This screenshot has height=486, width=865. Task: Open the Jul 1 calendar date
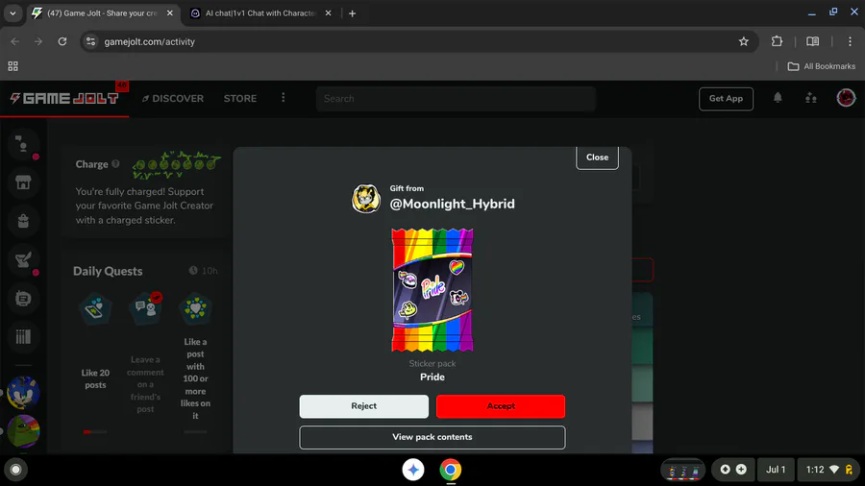click(775, 470)
